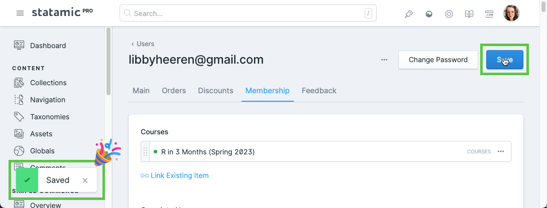Open the pin favorites icon
Screen dimensions: 547x208
[408, 14]
